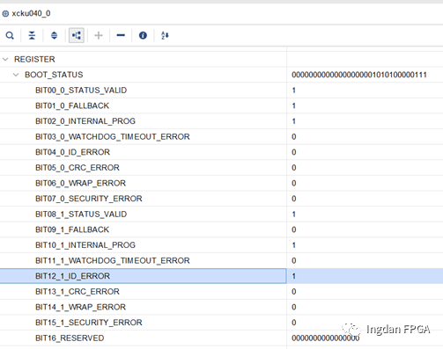
Task: Click the highlighted BIT12_1_ID_ERROR row
Action: (x=221, y=276)
